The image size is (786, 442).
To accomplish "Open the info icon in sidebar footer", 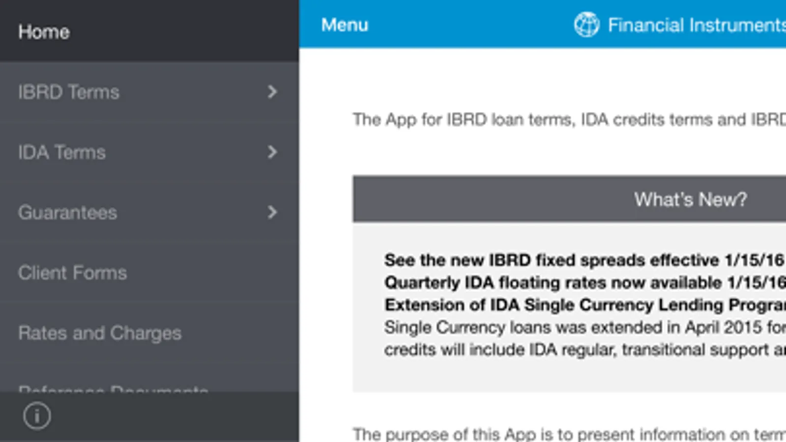I will click(x=37, y=416).
